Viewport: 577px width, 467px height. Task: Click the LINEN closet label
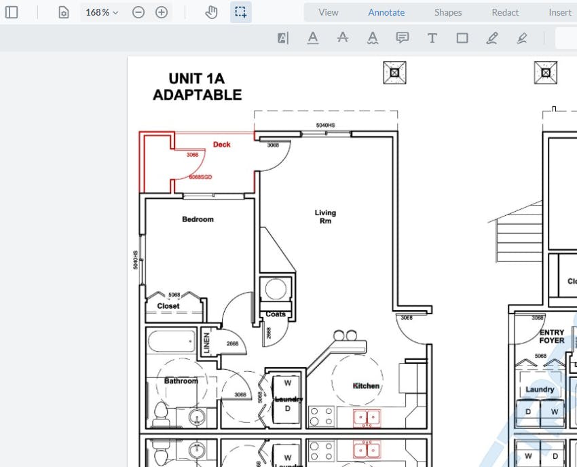point(206,343)
